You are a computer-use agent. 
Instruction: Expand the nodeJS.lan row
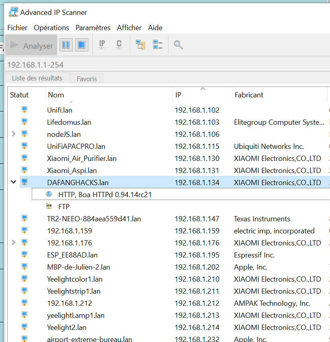[x=14, y=134]
